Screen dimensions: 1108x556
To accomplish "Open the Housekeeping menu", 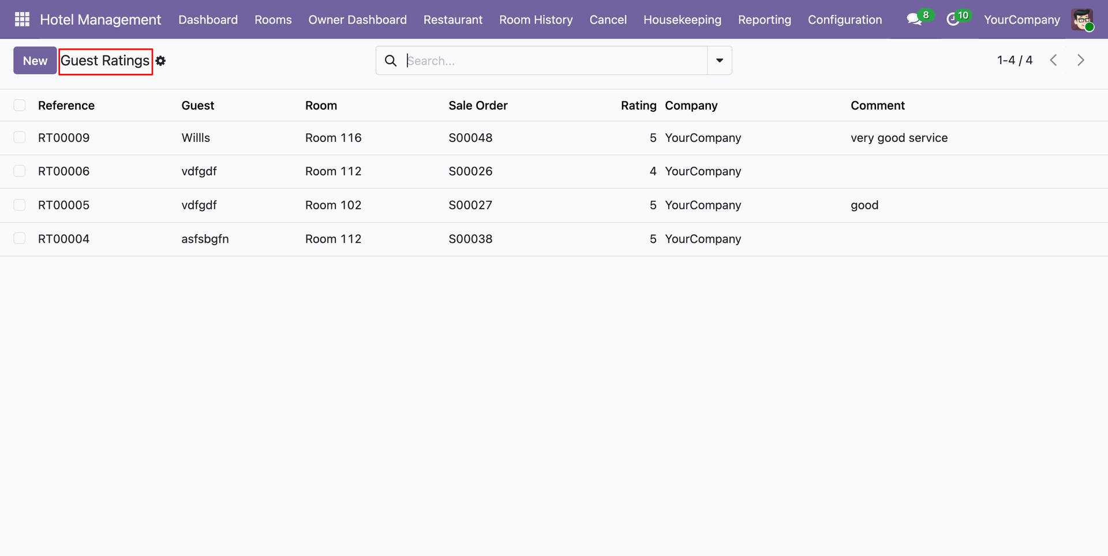I will tap(682, 20).
